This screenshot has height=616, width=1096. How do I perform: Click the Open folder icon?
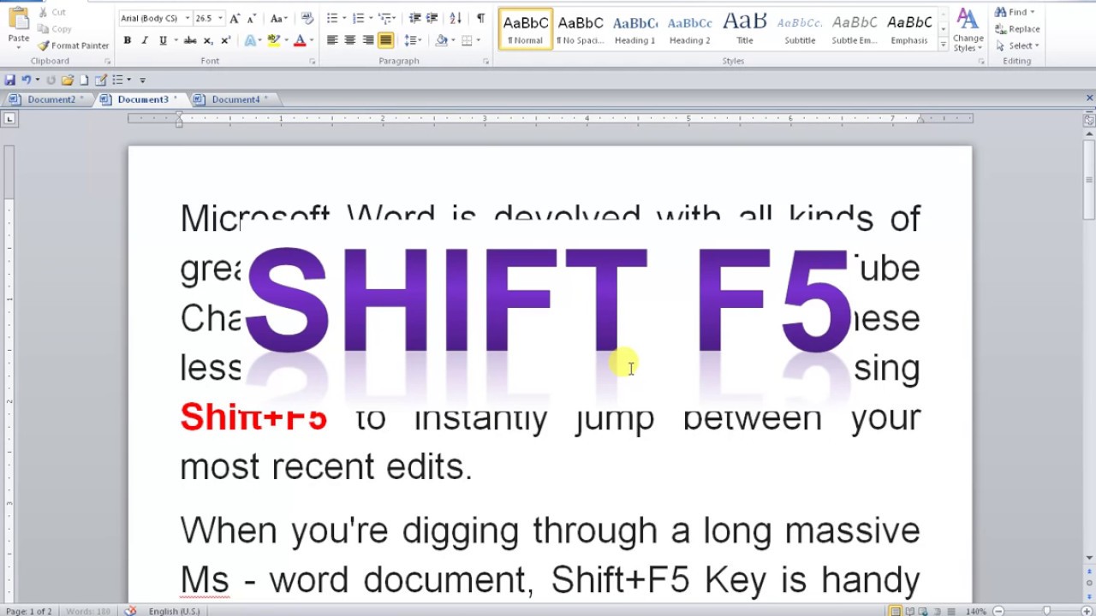[67, 80]
